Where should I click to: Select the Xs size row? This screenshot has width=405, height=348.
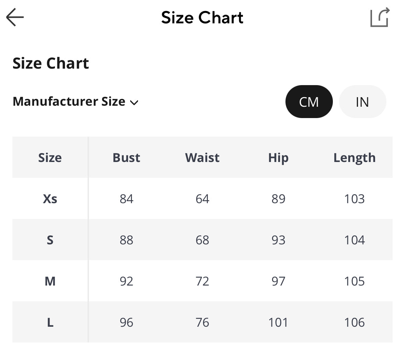pyautogui.click(x=50, y=199)
